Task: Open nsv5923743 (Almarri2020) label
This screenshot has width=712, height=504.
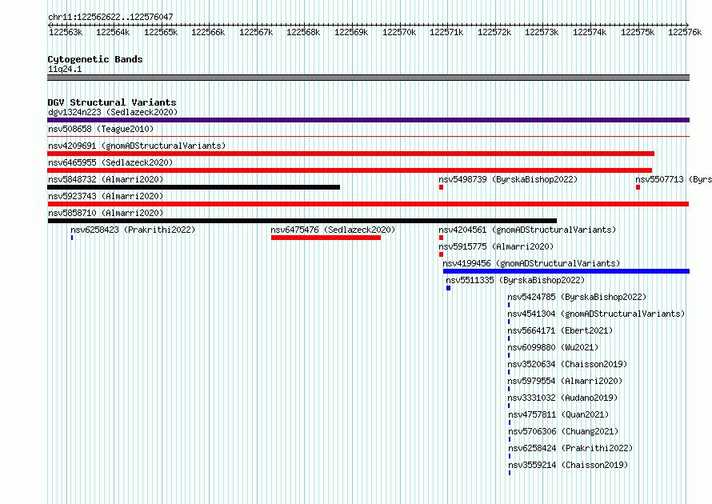Action: click(x=106, y=196)
